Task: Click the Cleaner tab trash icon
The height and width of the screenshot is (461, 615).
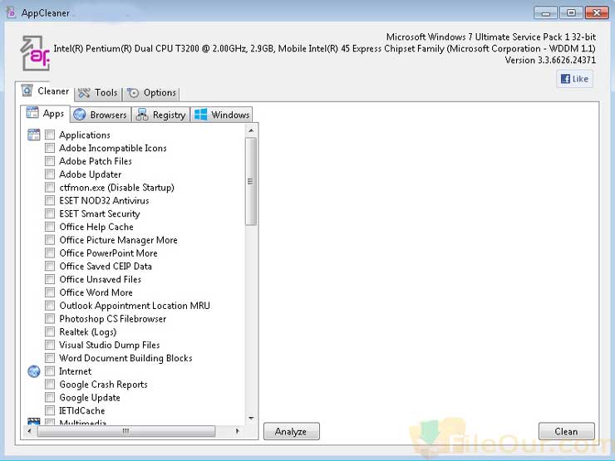Action: coord(27,91)
